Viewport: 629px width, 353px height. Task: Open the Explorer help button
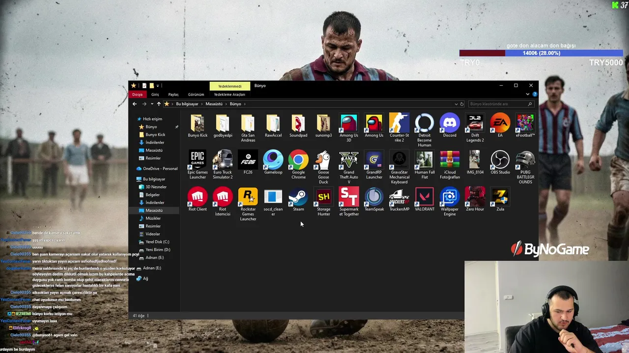(535, 94)
